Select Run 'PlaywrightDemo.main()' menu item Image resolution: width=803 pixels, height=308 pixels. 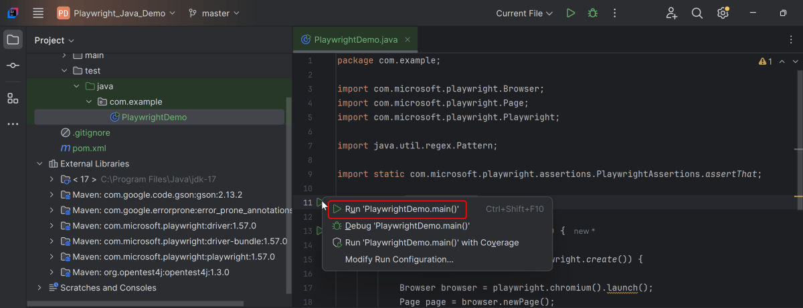coord(401,209)
